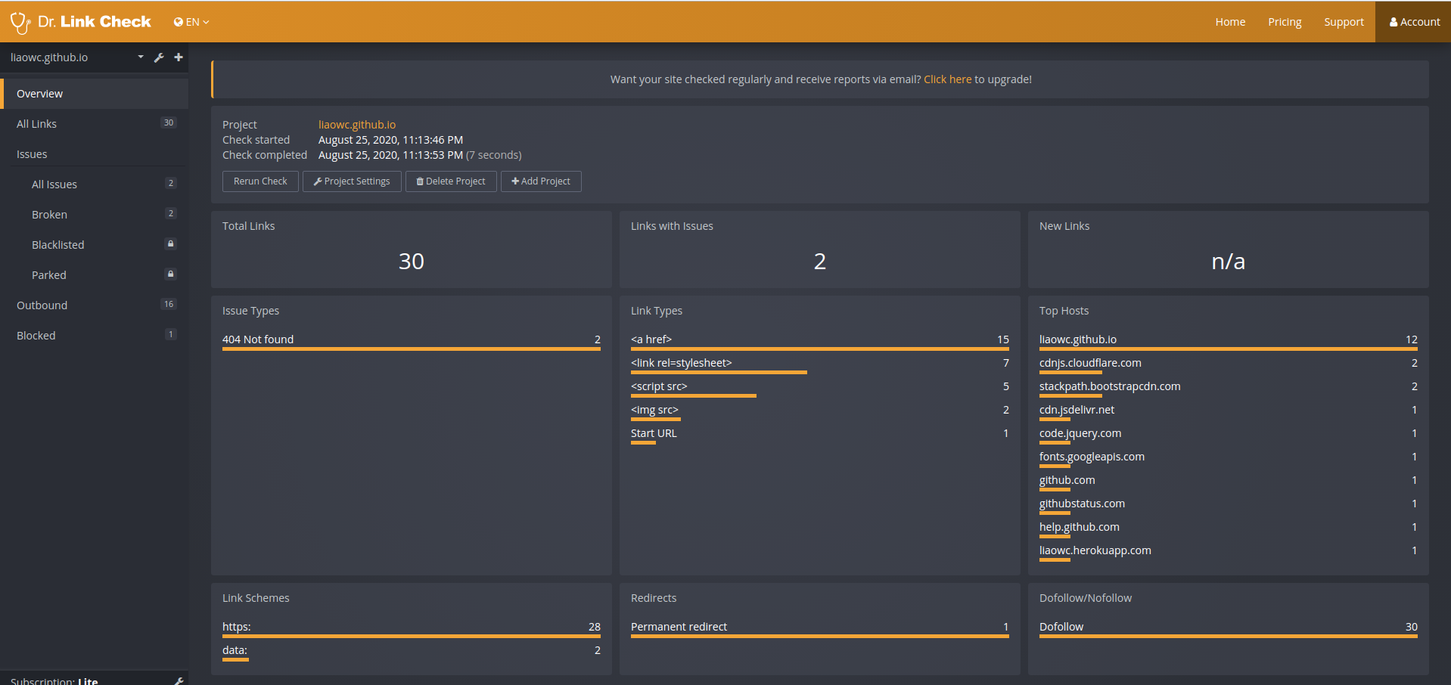Select All Links in the sidebar
Screen dimensions: 1451x685
[37, 124]
